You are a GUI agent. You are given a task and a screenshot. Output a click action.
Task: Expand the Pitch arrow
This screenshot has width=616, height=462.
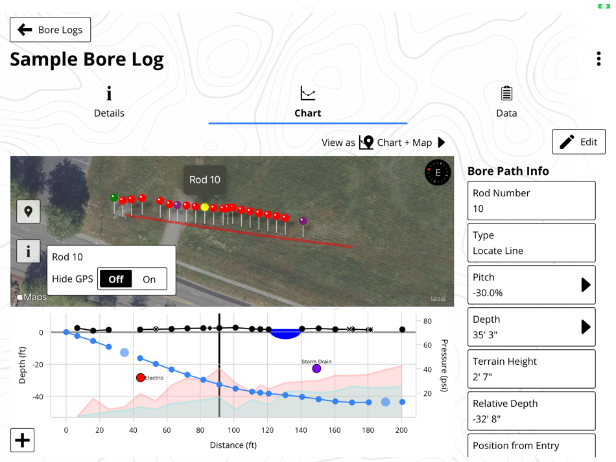pyautogui.click(x=586, y=284)
